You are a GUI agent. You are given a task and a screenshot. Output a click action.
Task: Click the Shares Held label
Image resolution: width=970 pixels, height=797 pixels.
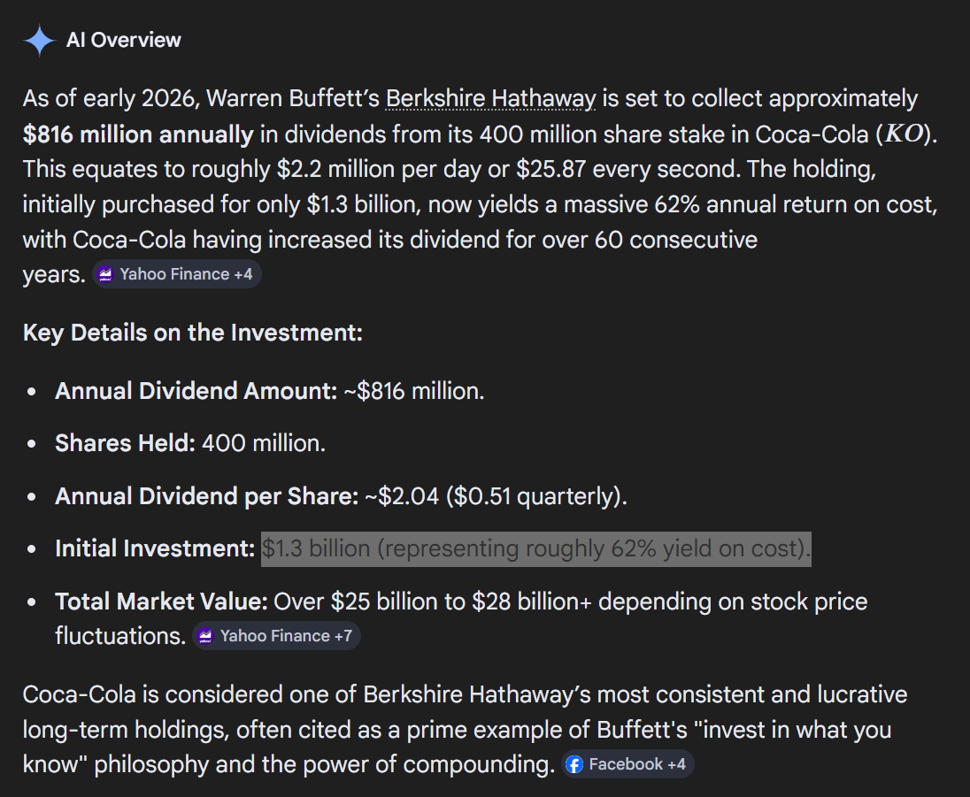[x=126, y=443]
